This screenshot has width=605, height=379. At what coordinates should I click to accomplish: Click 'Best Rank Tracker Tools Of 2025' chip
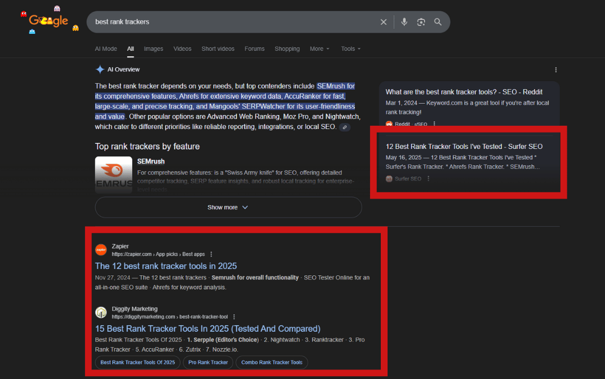[138, 363]
